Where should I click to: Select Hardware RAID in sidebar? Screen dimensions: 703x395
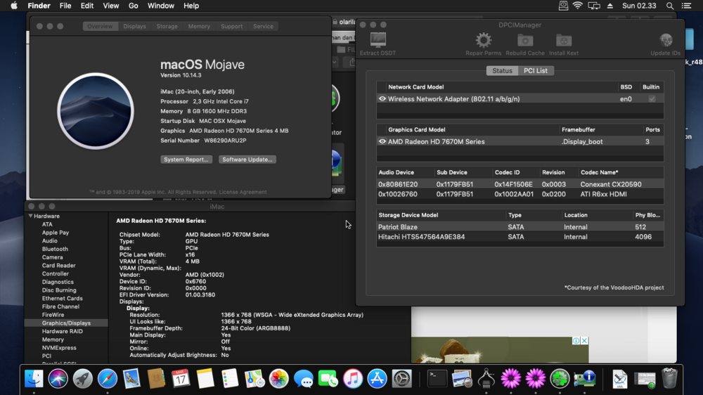point(63,331)
